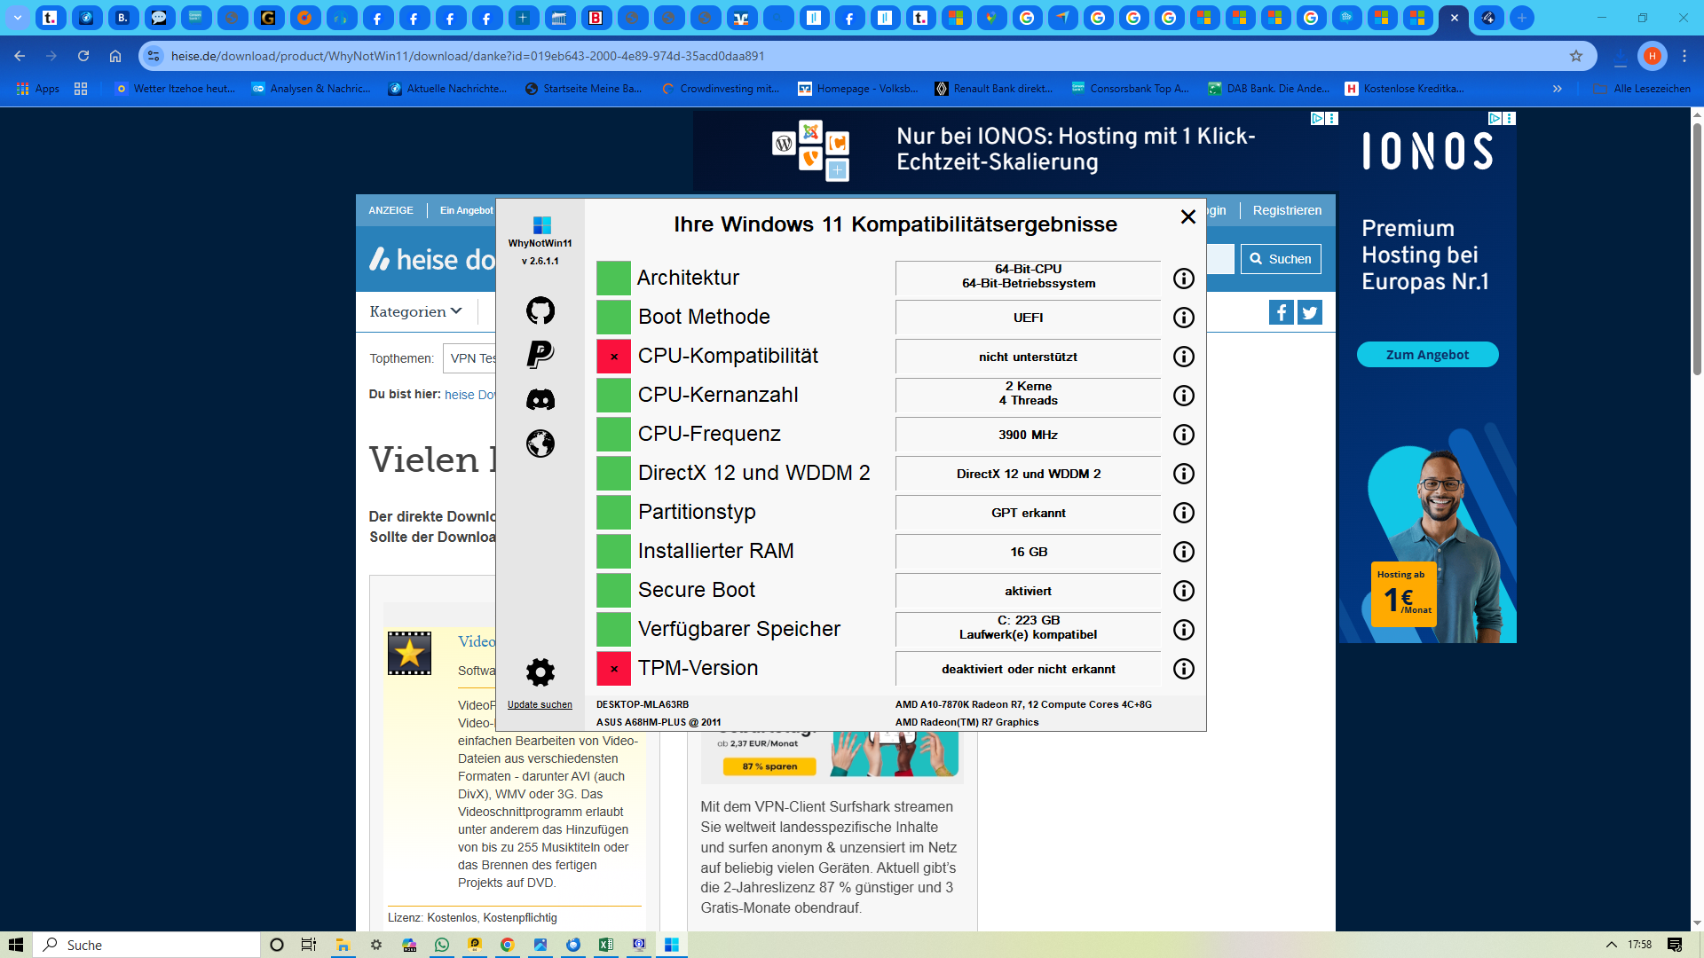Open the tab search dropdown arrow
This screenshot has width=1704, height=958.
(18, 18)
